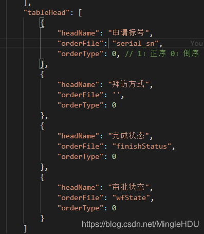Click orderType key before the green comment

pyautogui.click(x=80, y=54)
